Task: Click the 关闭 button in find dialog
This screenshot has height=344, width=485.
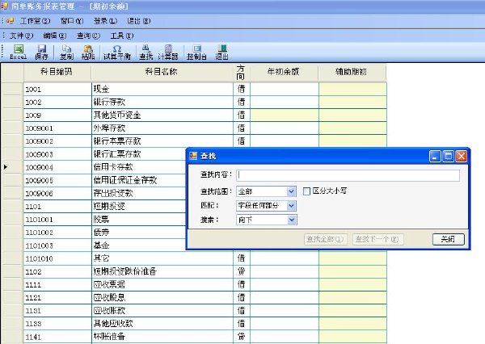Action: [448, 239]
